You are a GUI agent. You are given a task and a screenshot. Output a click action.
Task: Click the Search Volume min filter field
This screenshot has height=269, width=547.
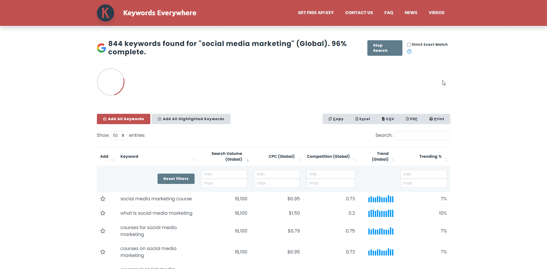coord(224,174)
